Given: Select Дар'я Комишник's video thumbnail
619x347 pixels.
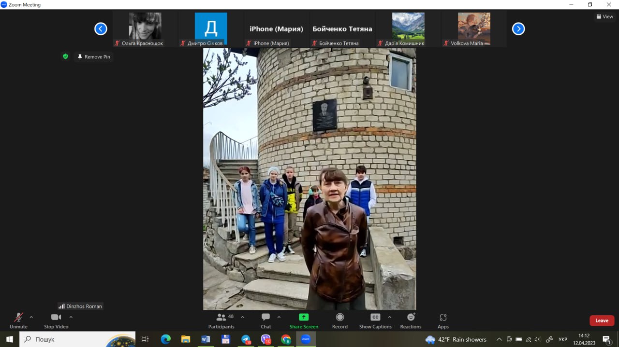Looking at the screenshot, I should (x=408, y=29).
